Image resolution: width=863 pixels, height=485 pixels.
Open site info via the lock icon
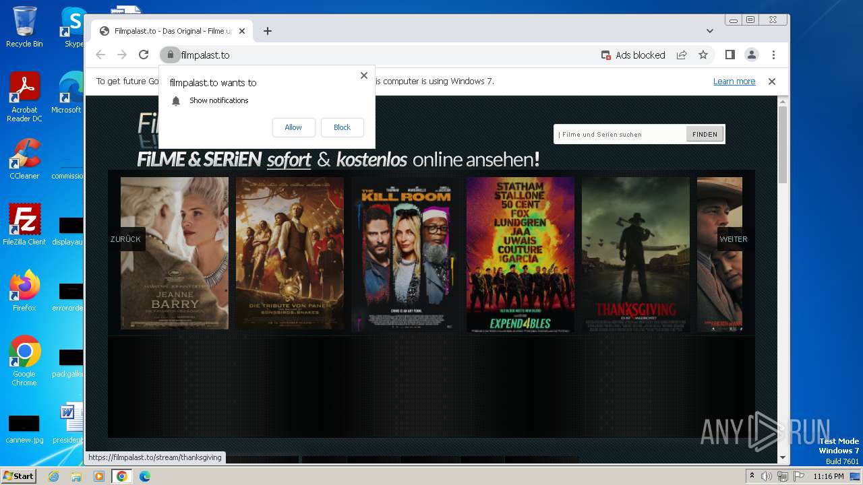pos(171,55)
